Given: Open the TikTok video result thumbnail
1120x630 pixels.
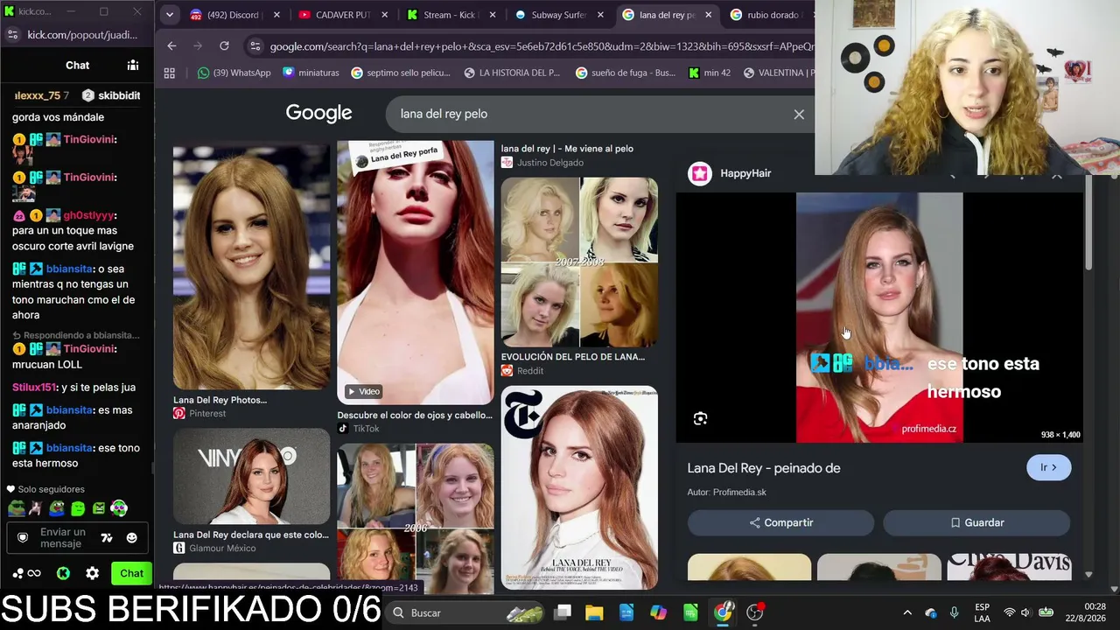Looking at the screenshot, I should tap(416, 273).
